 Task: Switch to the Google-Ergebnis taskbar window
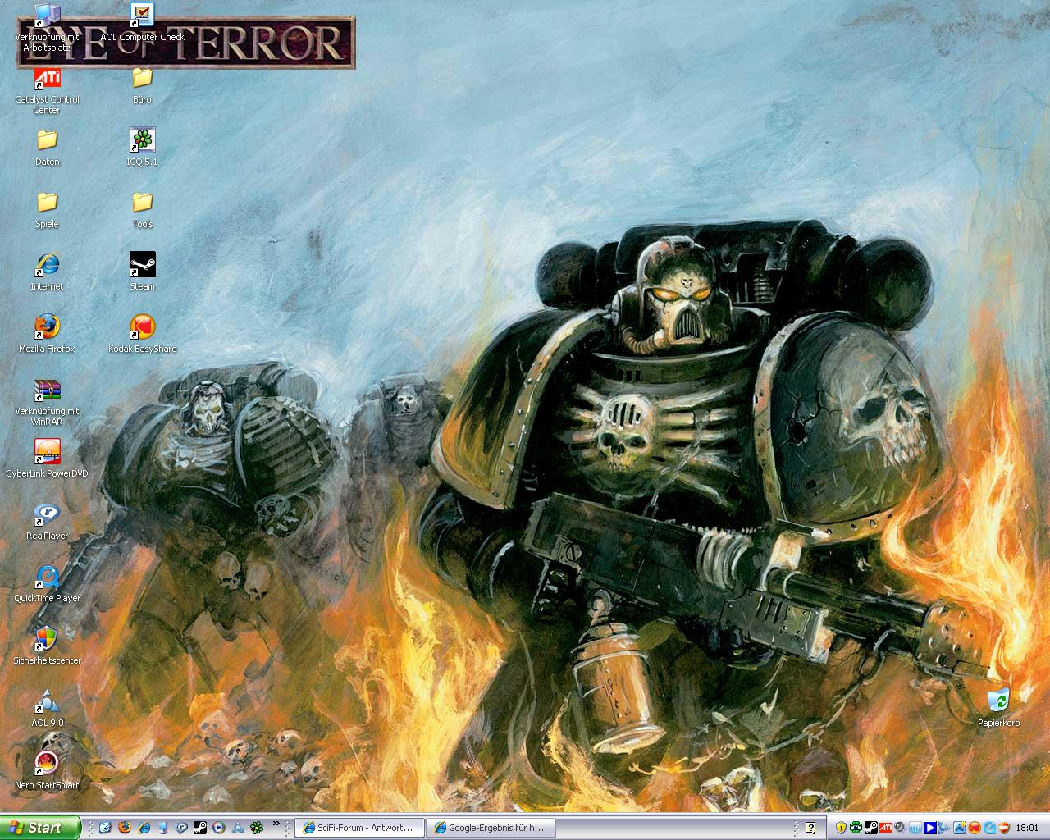click(491, 828)
